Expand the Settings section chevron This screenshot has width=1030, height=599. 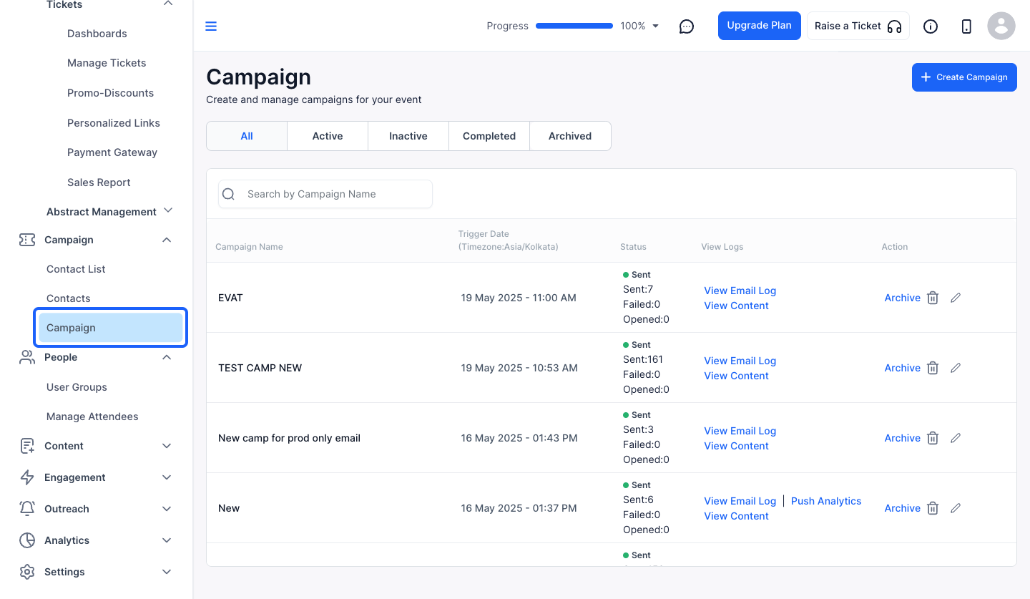(x=167, y=572)
